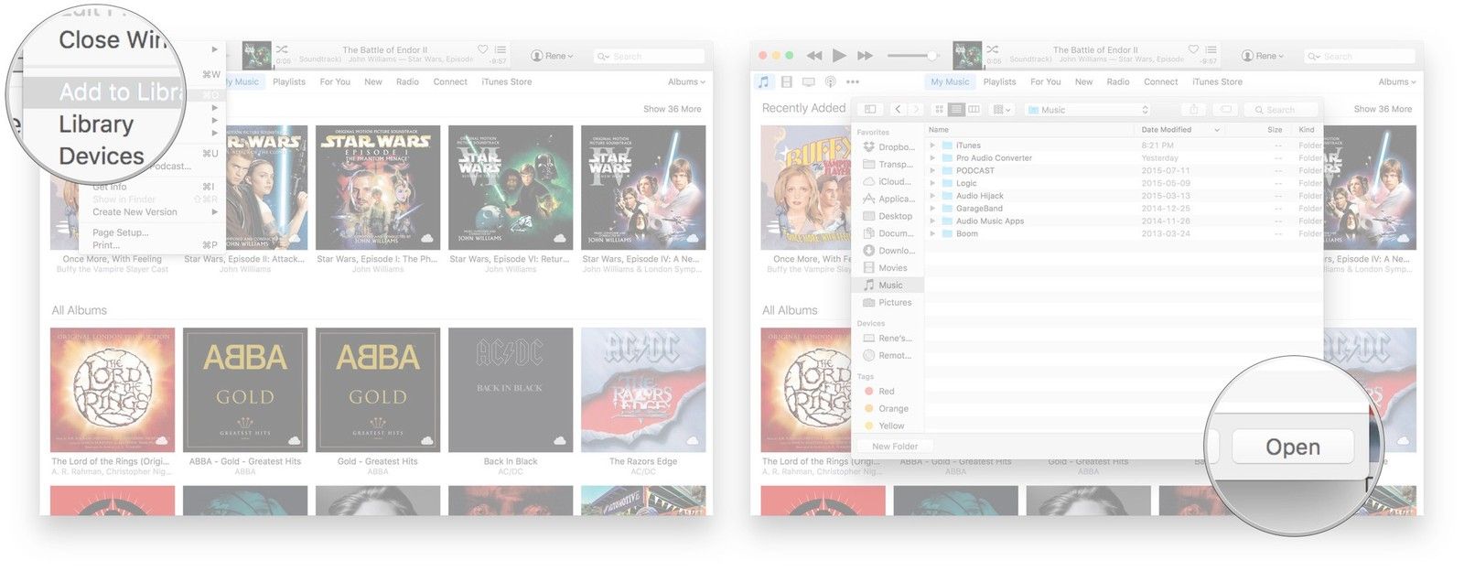Switch file dialog to icon grid view
1464x571 pixels.
(x=939, y=110)
